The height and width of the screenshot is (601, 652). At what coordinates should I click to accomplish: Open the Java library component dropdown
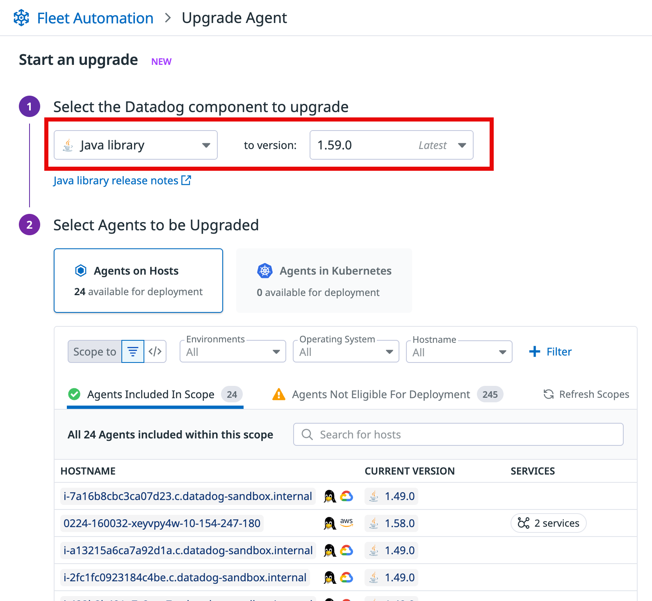(136, 145)
